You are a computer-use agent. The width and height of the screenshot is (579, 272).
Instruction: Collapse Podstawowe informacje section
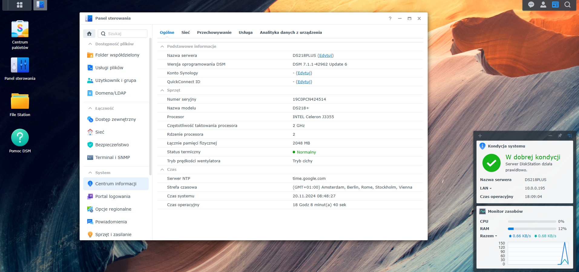(162, 47)
